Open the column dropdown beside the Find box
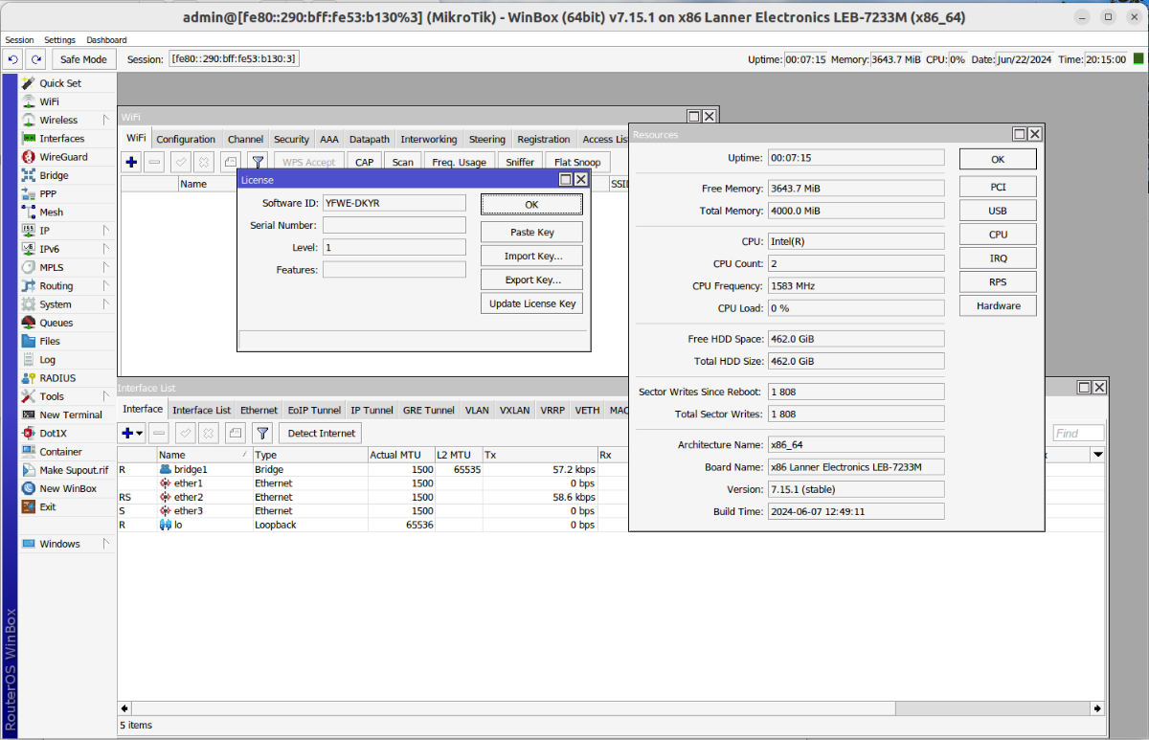Image resolution: width=1149 pixels, height=740 pixels. [1098, 454]
